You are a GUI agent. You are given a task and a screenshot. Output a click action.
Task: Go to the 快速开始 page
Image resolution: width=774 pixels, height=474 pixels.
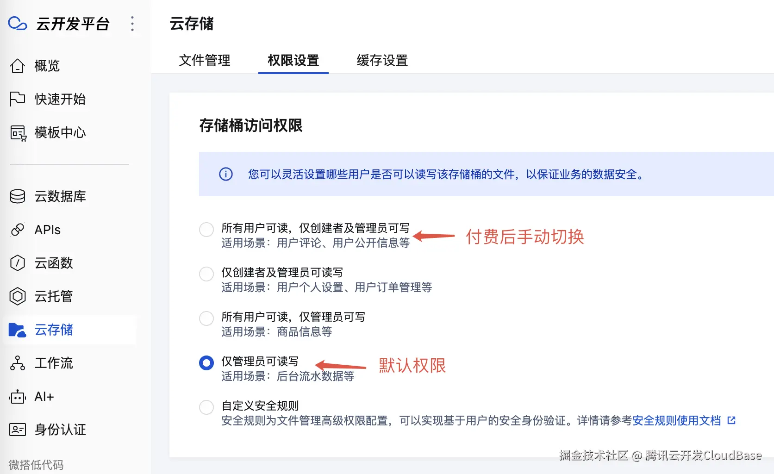60,99
